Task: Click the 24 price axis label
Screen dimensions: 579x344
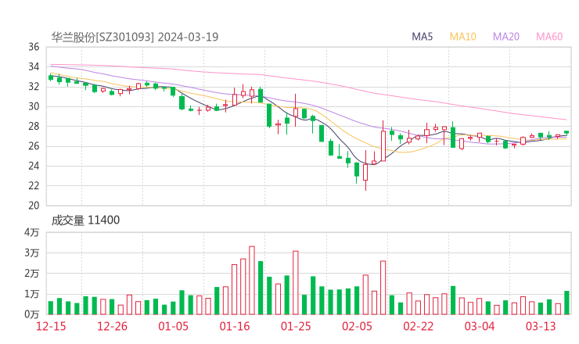Action: (x=34, y=166)
